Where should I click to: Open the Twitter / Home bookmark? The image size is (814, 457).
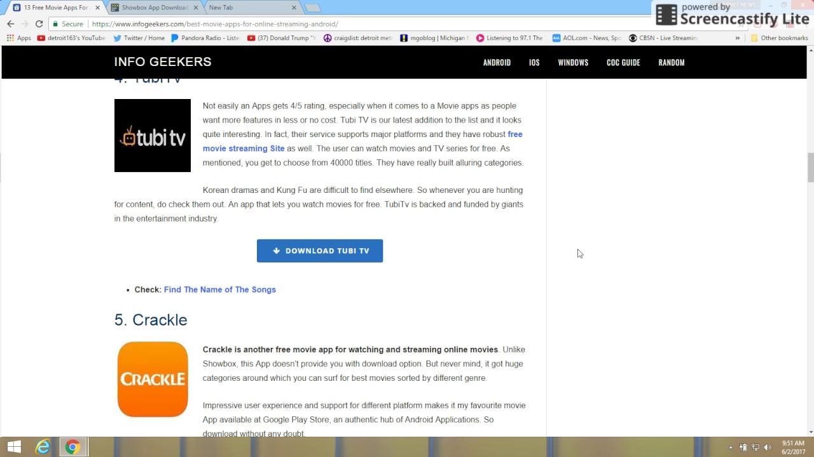[139, 38]
